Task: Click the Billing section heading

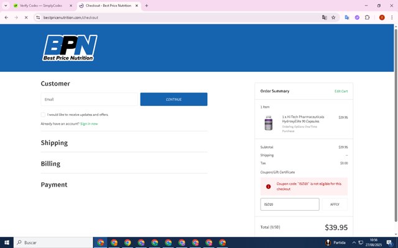Action: point(50,164)
